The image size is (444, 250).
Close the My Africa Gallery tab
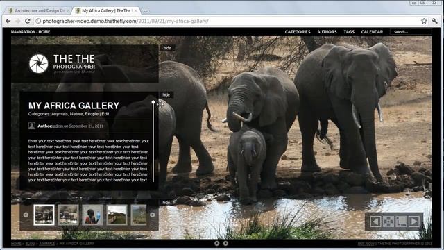[136, 11]
